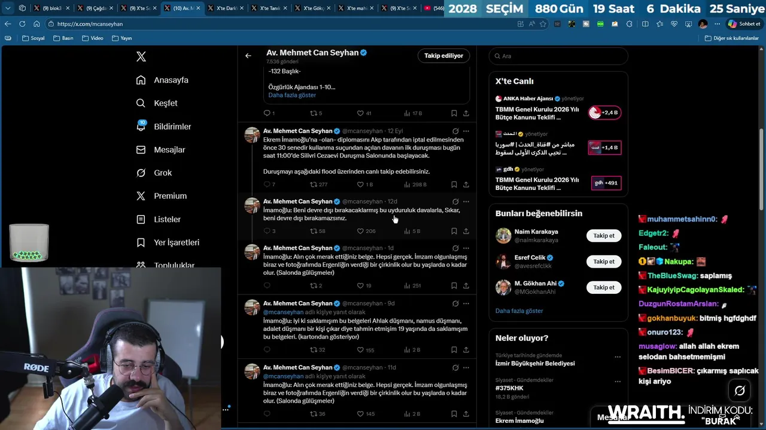766x430 pixels.
Task: Open options for İzmir Büyükşehir Belediyesi trend
Action: 618,357
